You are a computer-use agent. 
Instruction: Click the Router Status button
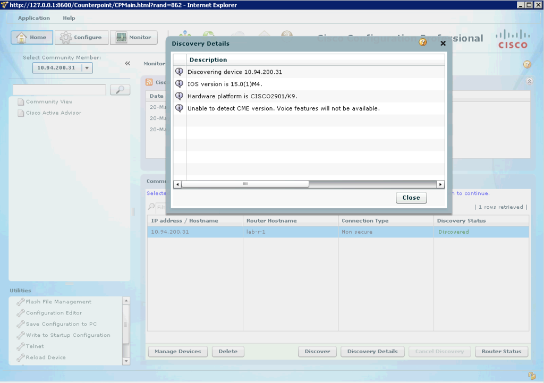click(501, 352)
